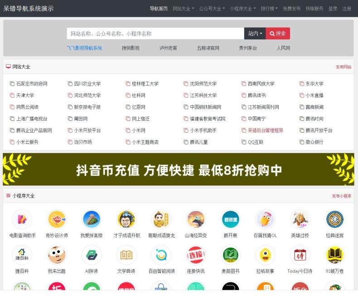Click the red 搜索 button
Viewport: 358px width, 296px height.
[x=278, y=33]
